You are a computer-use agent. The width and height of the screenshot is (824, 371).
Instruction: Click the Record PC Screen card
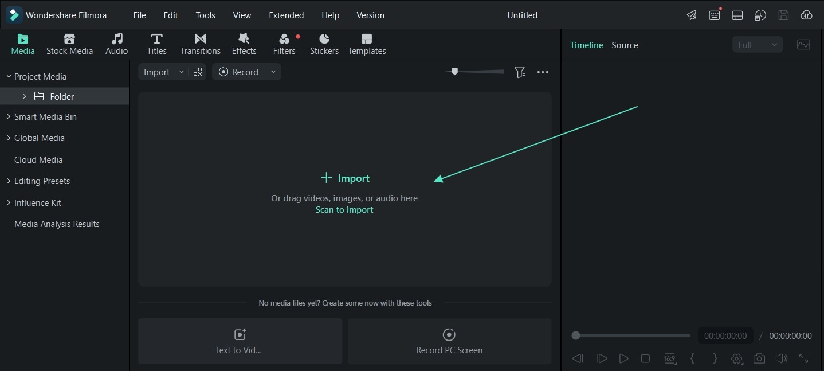click(450, 341)
